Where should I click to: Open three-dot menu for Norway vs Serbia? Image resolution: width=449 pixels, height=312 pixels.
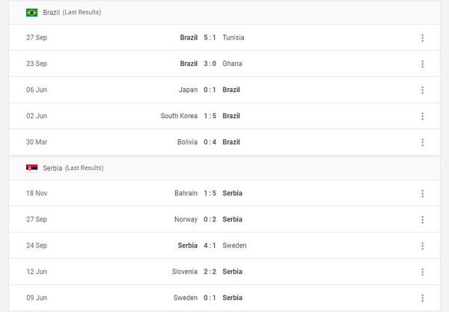422,219
